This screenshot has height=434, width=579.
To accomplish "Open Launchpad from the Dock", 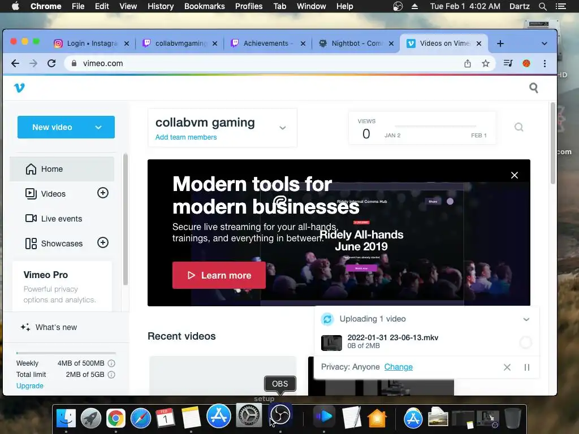I will tap(91, 418).
